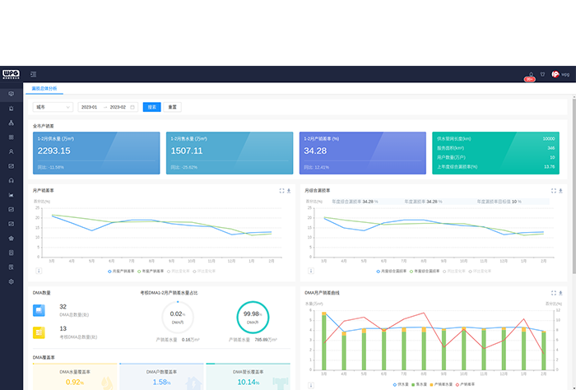
Task: Click the monitor icon at the sidebar top
Action: 11,94
